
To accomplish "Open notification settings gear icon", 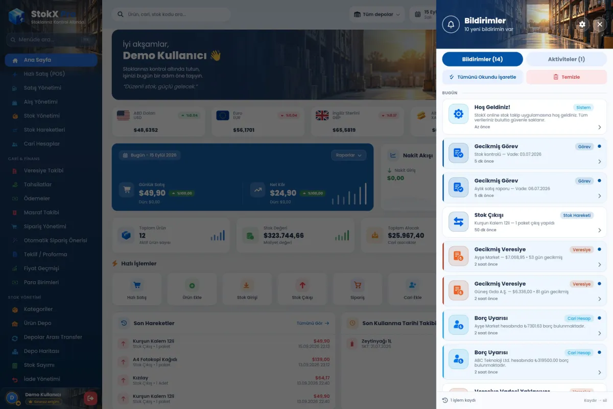I will click(582, 24).
